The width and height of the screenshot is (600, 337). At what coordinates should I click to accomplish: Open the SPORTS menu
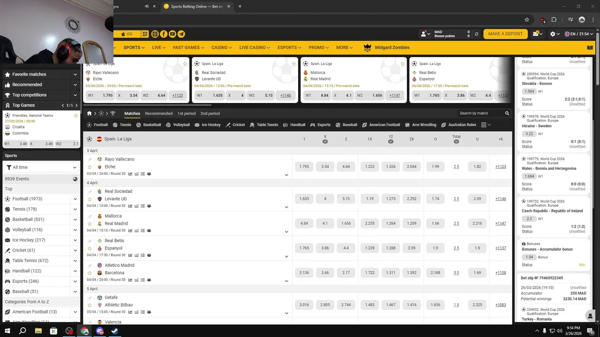(x=134, y=48)
